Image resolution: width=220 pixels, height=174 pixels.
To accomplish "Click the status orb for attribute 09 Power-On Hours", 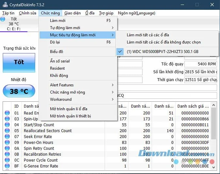I will (x=7, y=142).
